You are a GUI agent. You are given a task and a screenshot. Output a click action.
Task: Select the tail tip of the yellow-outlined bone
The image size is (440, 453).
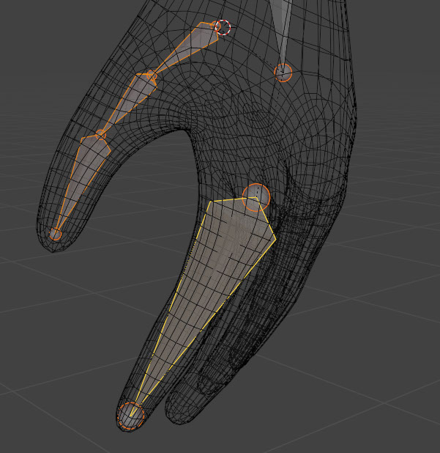(132, 415)
